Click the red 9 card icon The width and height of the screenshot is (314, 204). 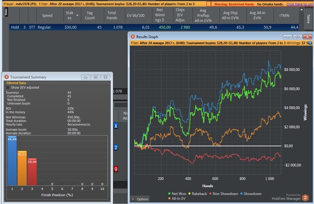pyautogui.click(x=116, y=169)
